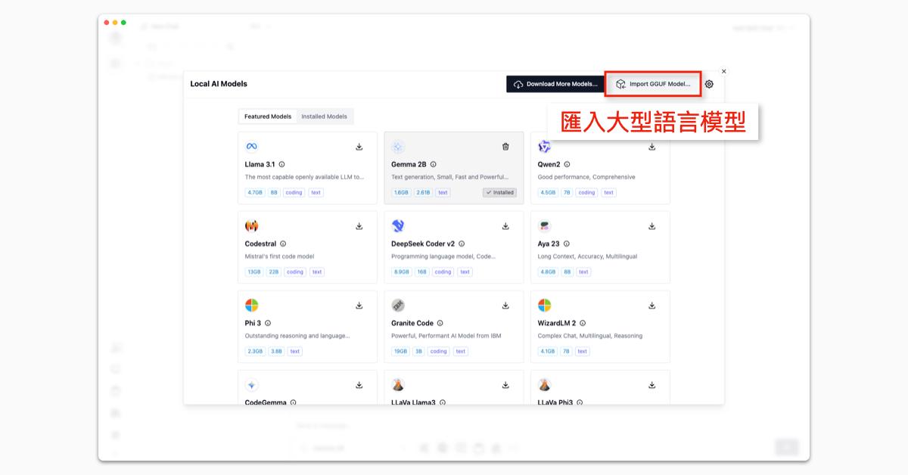
Task: Click the 8.9GB tag on DeepSeek Coder v2
Action: coord(401,272)
